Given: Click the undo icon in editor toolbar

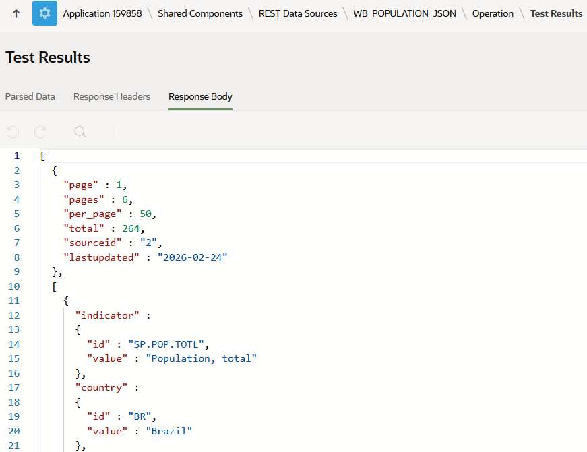Looking at the screenshot, I should tap(13, 132).
